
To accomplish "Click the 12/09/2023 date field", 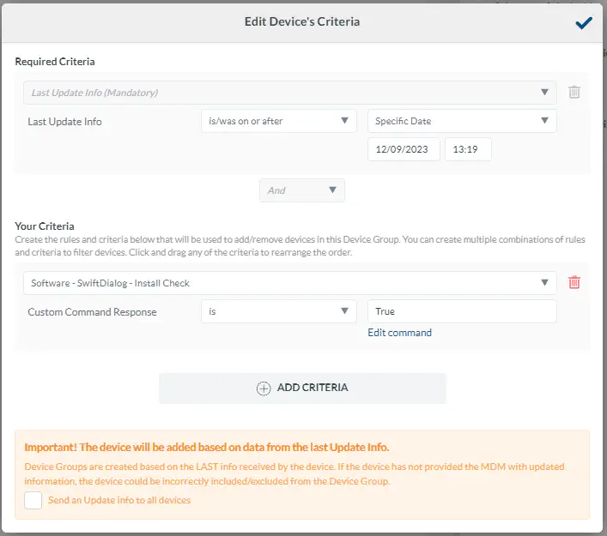I will tap(404, 149).
